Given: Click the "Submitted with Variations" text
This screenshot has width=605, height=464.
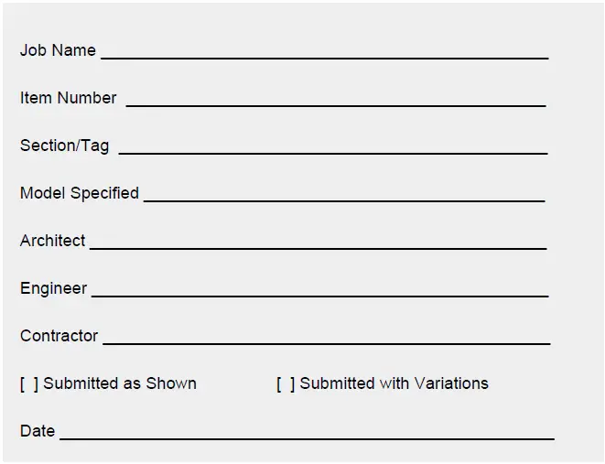Looking at the screenshot, I should point(394,383).
